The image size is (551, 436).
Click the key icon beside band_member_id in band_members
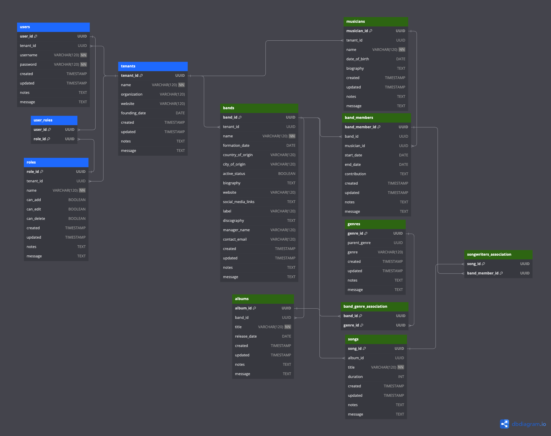379,127
